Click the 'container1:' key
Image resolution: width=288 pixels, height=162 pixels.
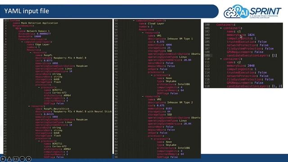coord(233,28)
